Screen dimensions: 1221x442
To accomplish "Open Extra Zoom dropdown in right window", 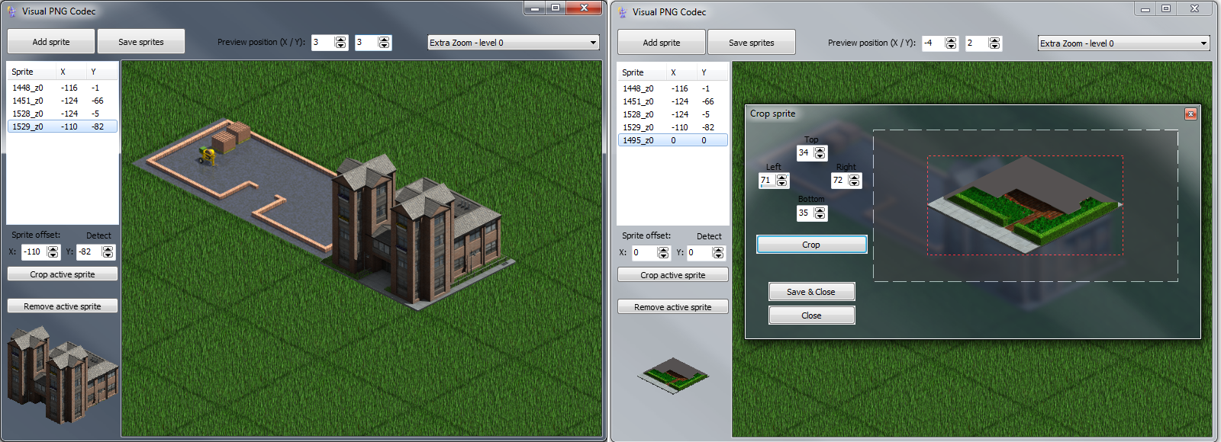I will coord(1124,43).
